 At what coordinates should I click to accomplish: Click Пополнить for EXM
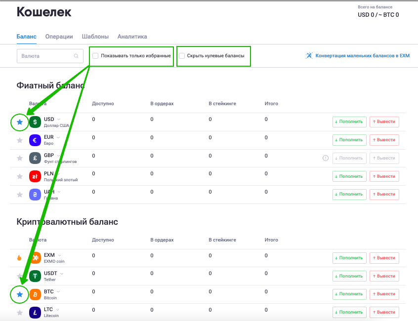pos(349,258)
